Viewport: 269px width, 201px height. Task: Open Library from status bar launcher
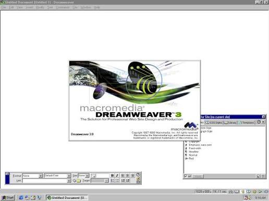(x=237, y=192)
